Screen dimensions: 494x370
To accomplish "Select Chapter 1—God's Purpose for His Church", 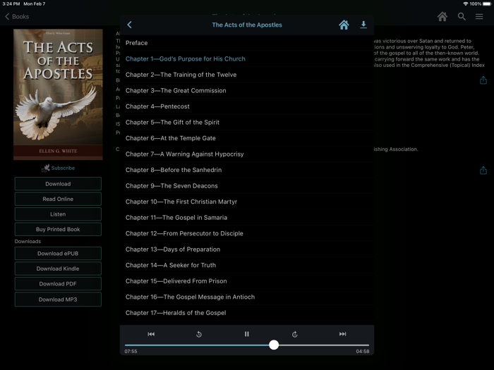I will 247,58.
